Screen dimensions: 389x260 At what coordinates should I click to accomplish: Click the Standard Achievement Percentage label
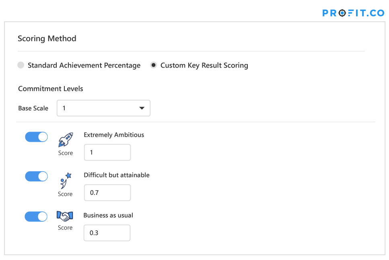pyautogui.click(x=84, y=65)
